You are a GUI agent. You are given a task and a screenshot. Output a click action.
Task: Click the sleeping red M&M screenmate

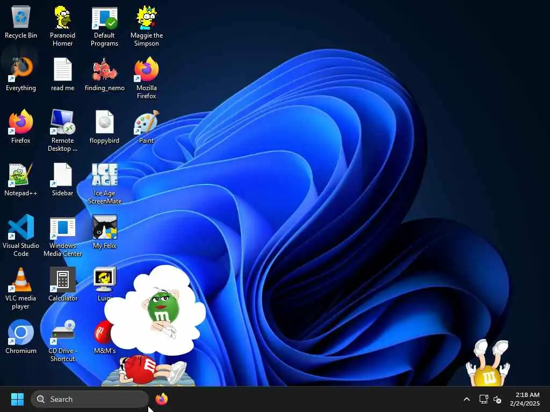point(148,371)
